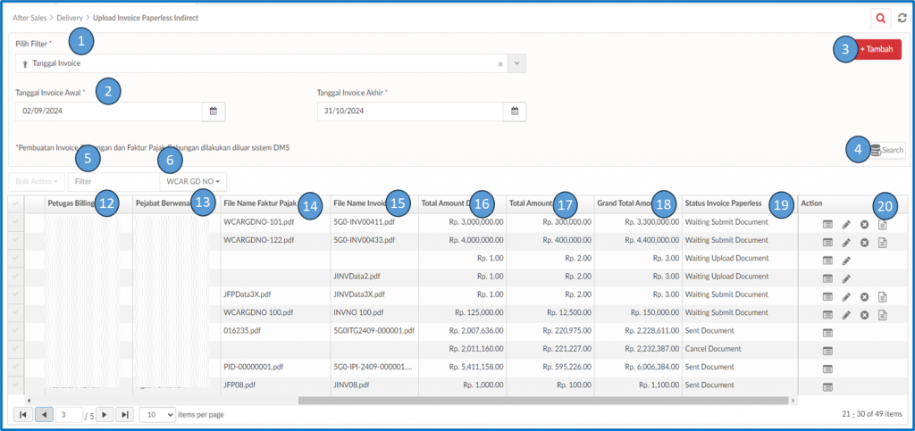
Task: Click cancel X icon on WCARGDNO-122.pdf row
Action: [865, 243]
